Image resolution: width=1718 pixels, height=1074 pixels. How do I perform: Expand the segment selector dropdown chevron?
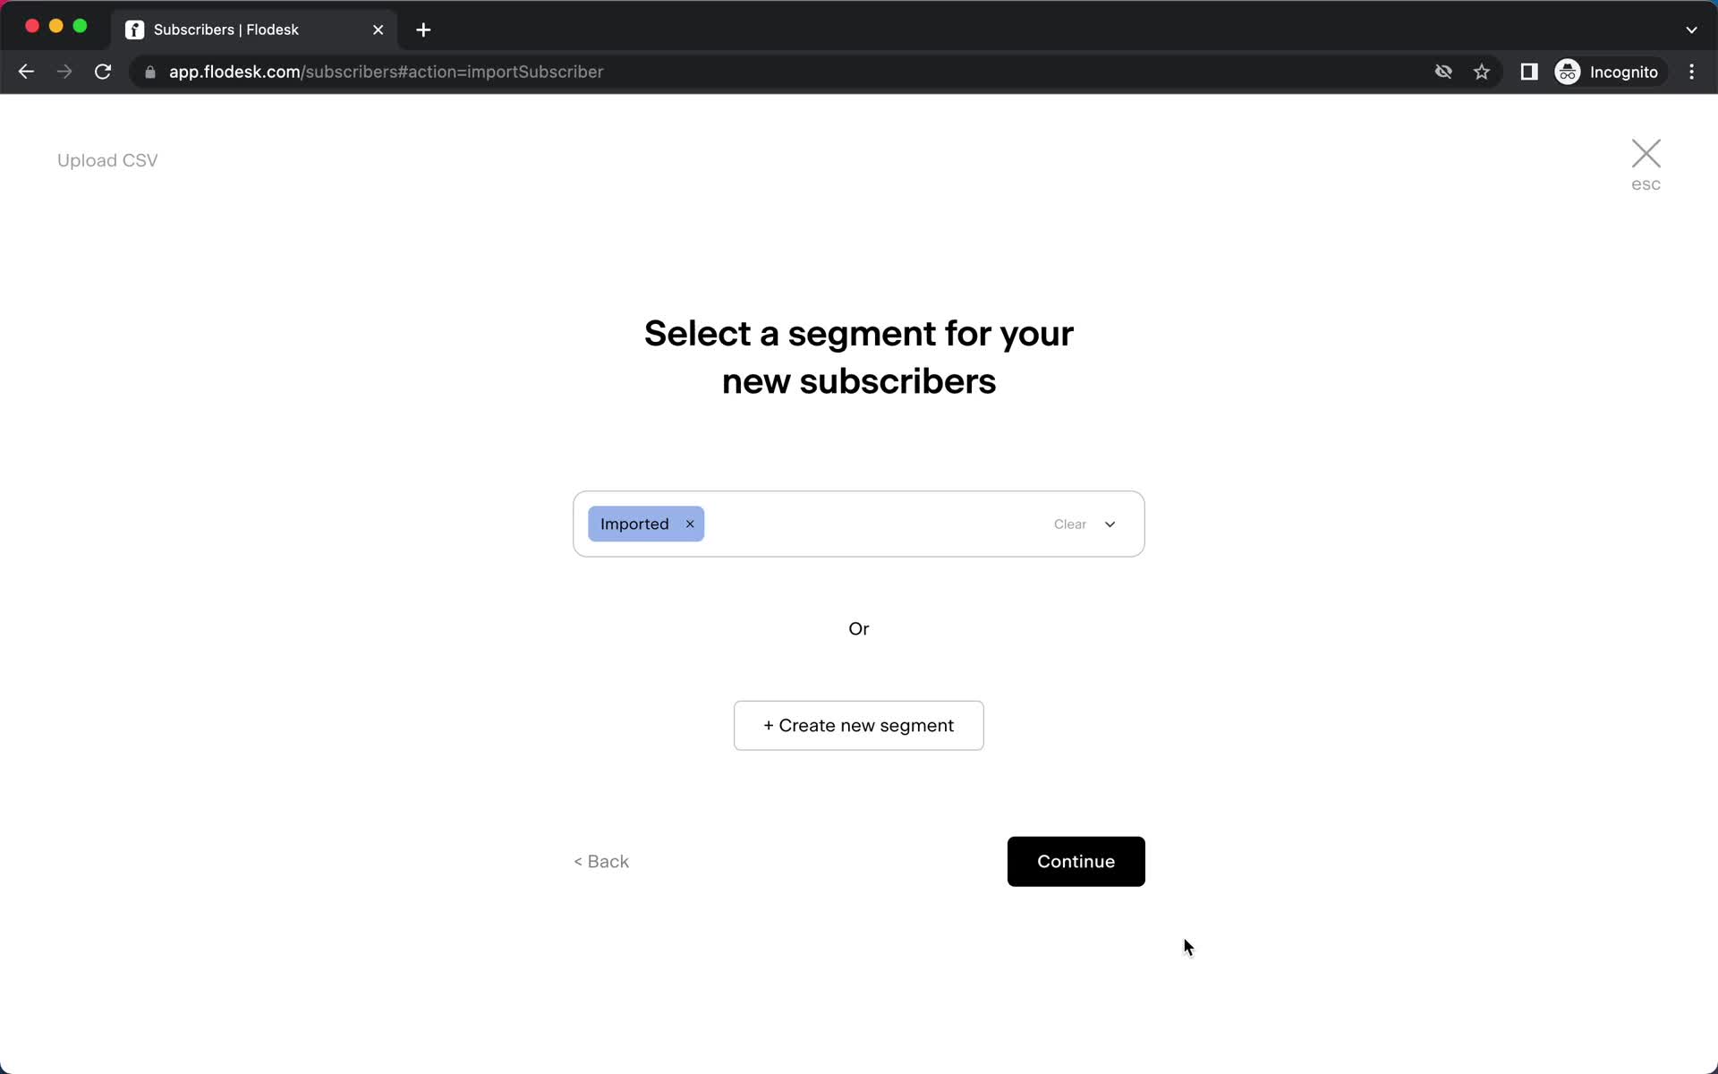tap(1110, 524)
